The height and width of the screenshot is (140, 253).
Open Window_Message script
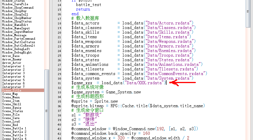point(14,35)
